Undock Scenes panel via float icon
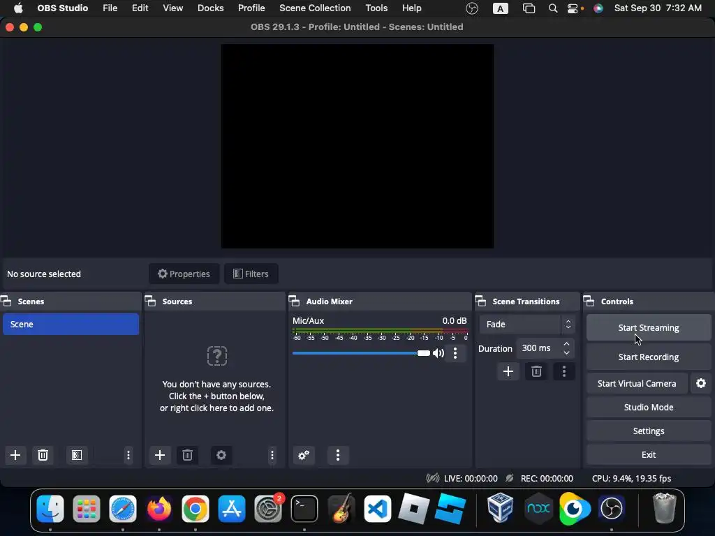This screenshot has width=715, height=536. pos(6,301)
